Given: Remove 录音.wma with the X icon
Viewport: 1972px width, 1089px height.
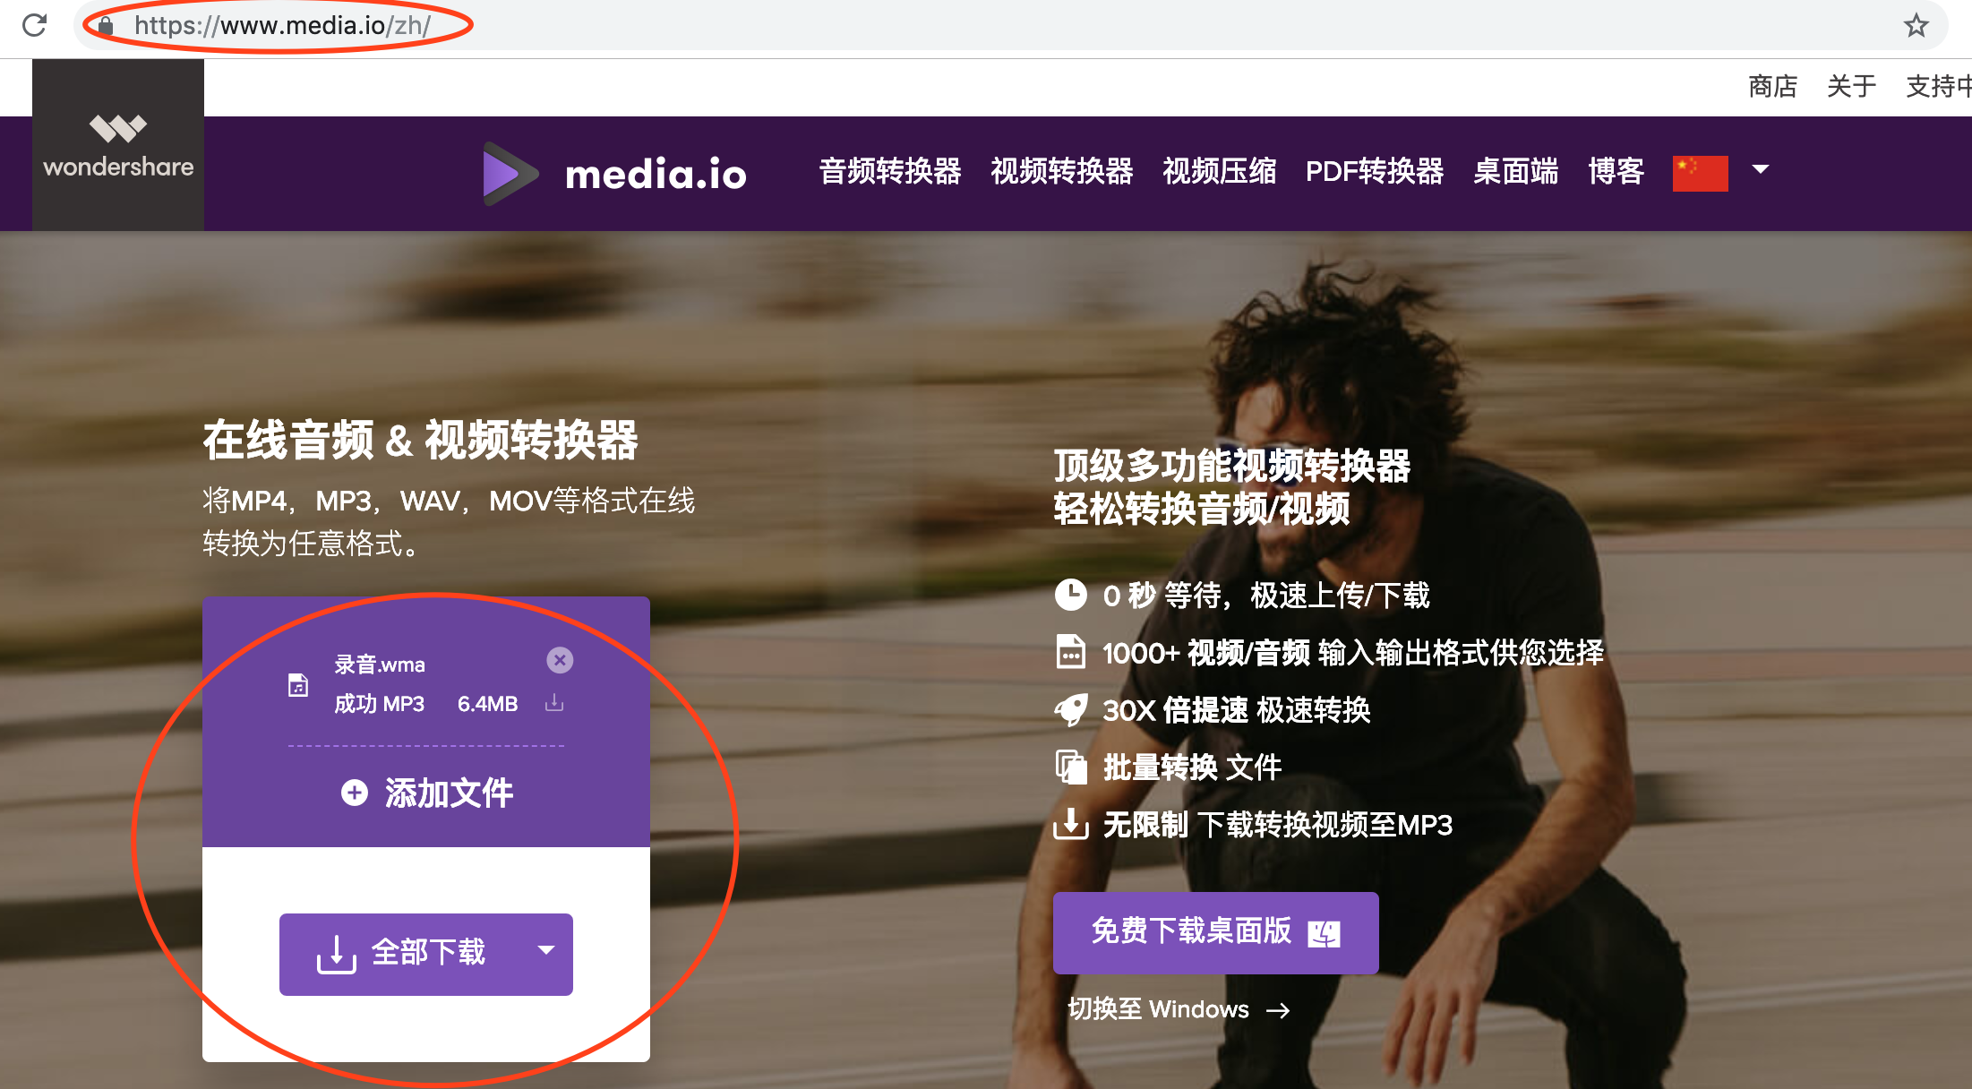Looking at the screenshot, I should tap(560, 660).
